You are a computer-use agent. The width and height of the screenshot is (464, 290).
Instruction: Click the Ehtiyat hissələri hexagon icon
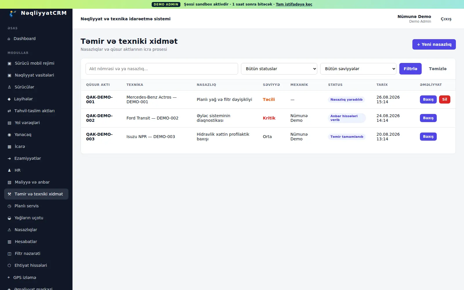(x=9, y=266)
